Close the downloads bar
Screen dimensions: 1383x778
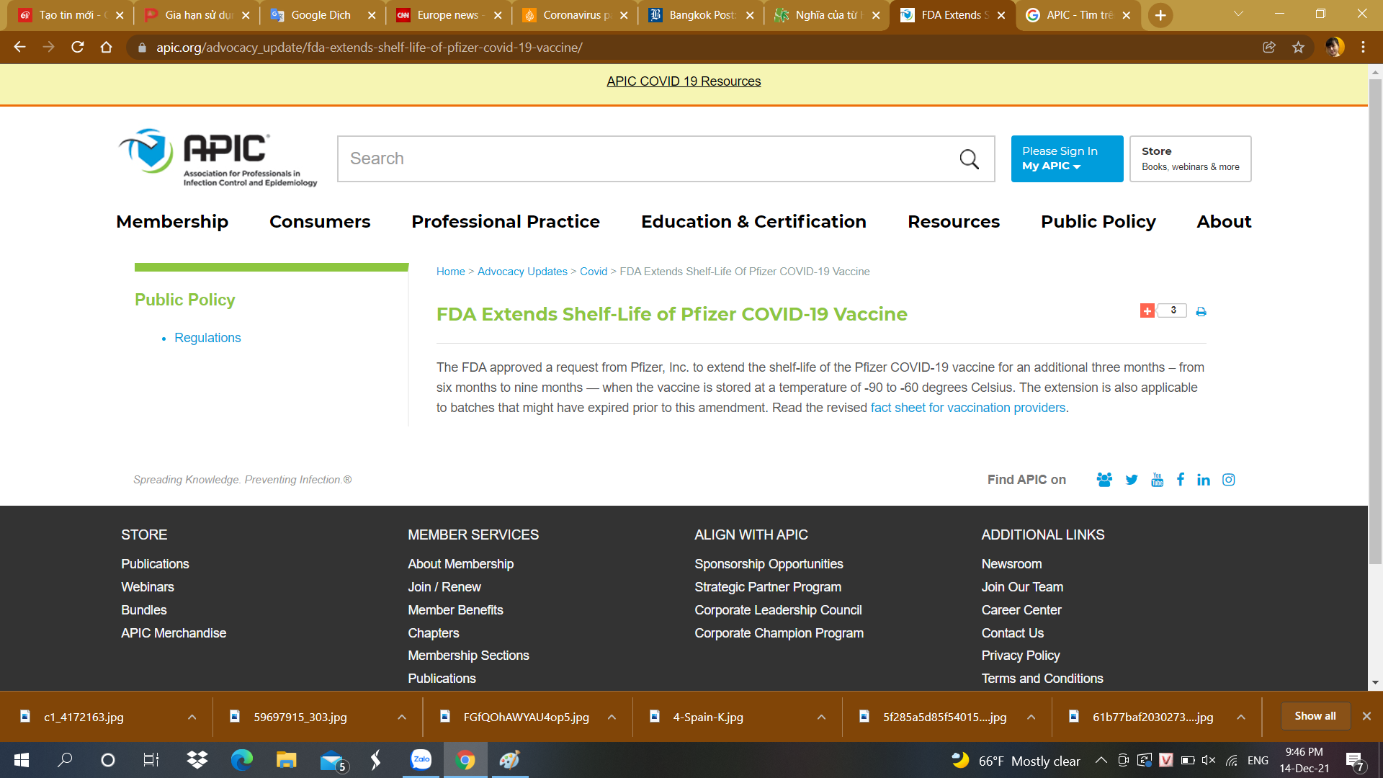point(1366,716)
